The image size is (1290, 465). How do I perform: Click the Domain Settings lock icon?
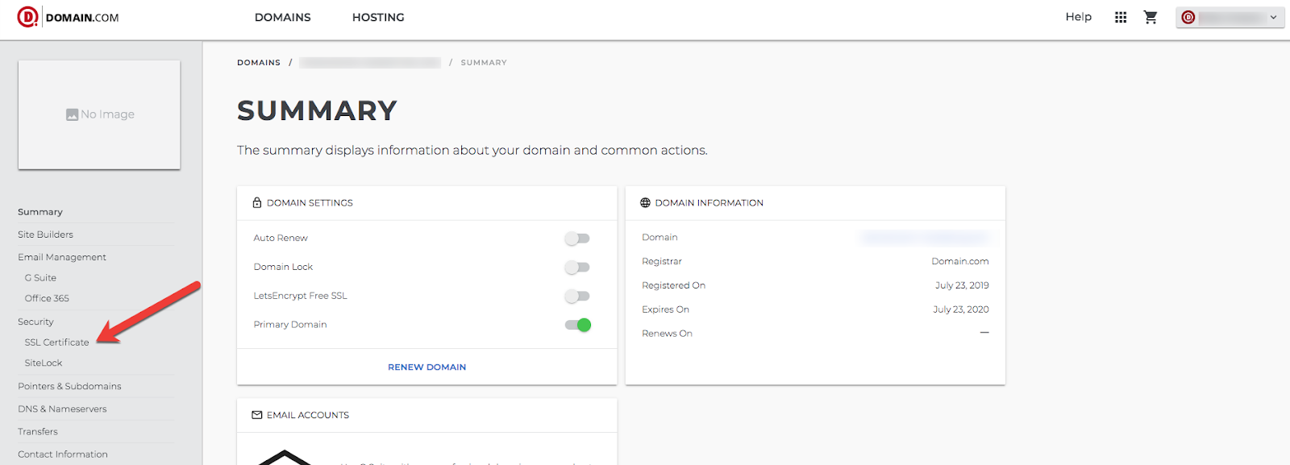pos(257,203)
